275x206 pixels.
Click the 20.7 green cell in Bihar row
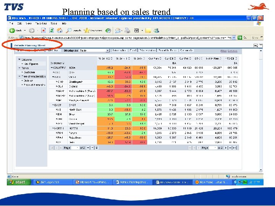coord(106,114)
